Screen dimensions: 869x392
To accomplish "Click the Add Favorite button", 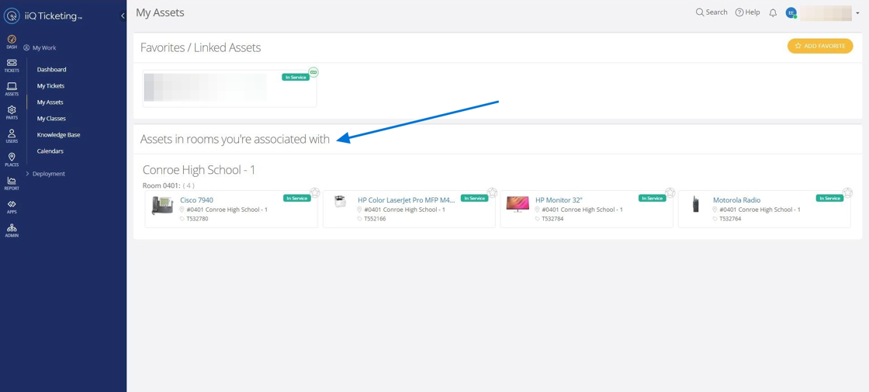I will 820,46.
